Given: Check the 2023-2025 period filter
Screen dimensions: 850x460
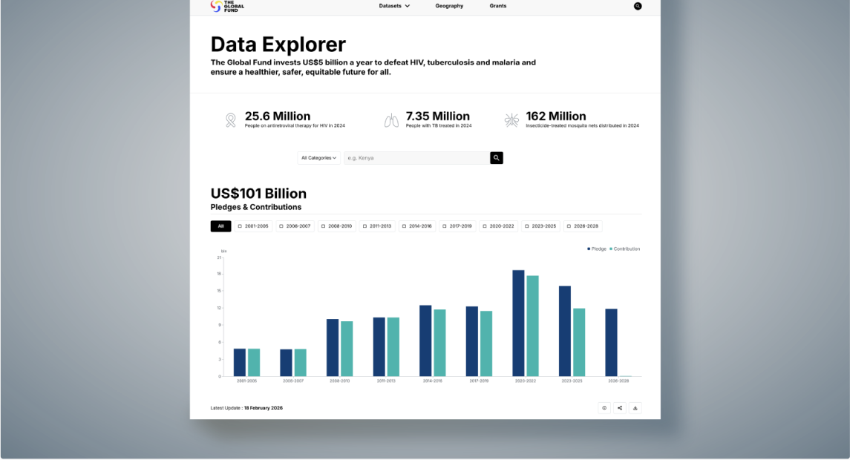Looking at the screenshot, I should [540, 226].
